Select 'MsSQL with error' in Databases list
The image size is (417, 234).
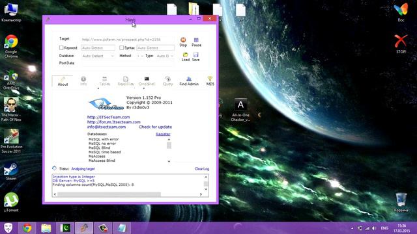tap(104, 139)
